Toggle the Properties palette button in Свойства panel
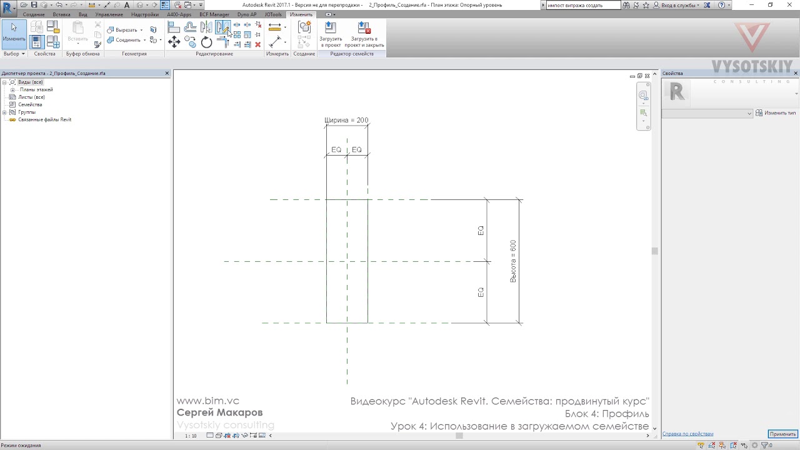 (x=37, y=42)
